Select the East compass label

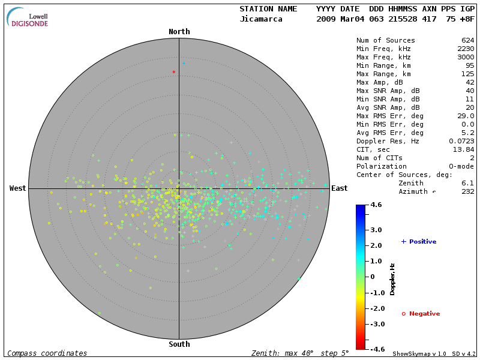[340, 188]
